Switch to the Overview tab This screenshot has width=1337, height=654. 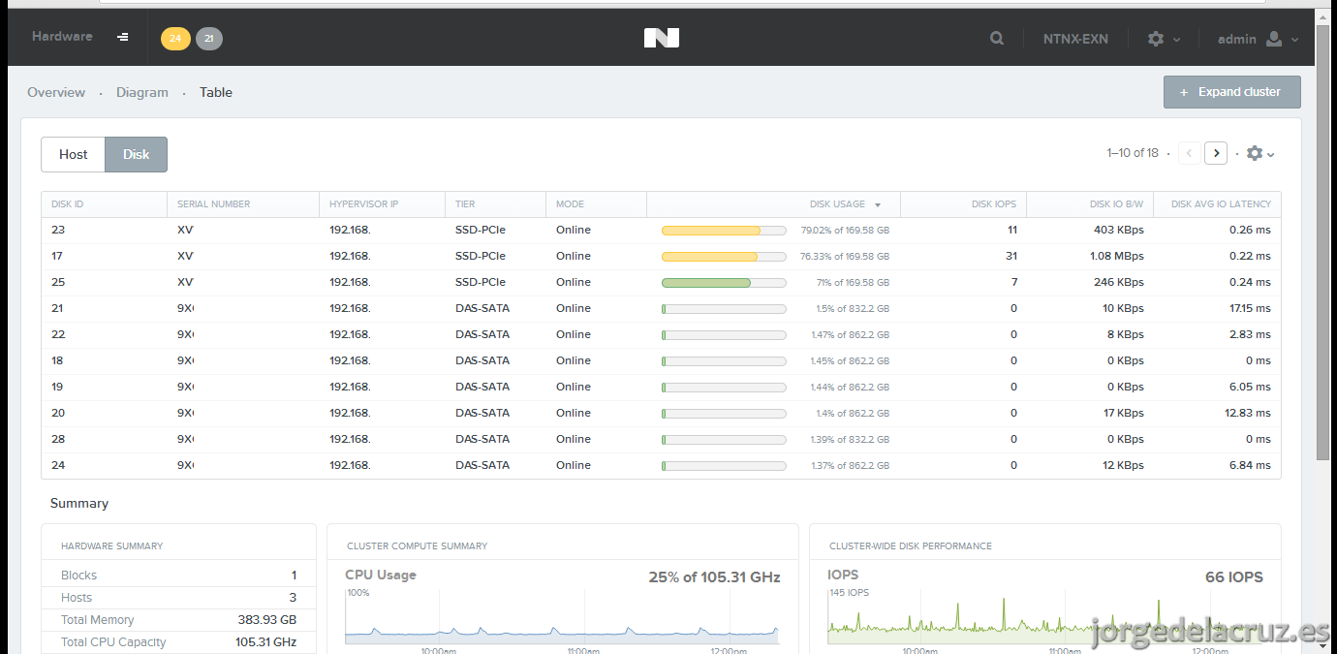tap(56, 92)
